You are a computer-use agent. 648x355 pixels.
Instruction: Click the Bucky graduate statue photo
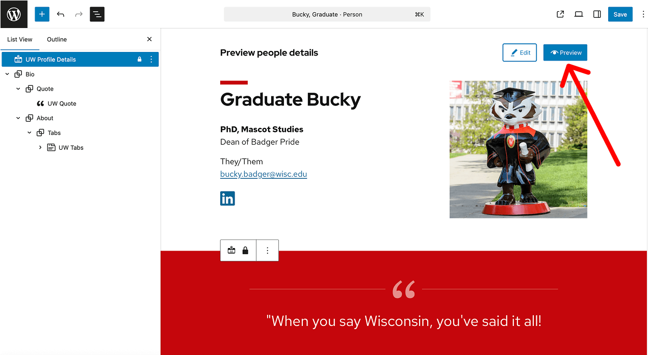click(518, 149)
